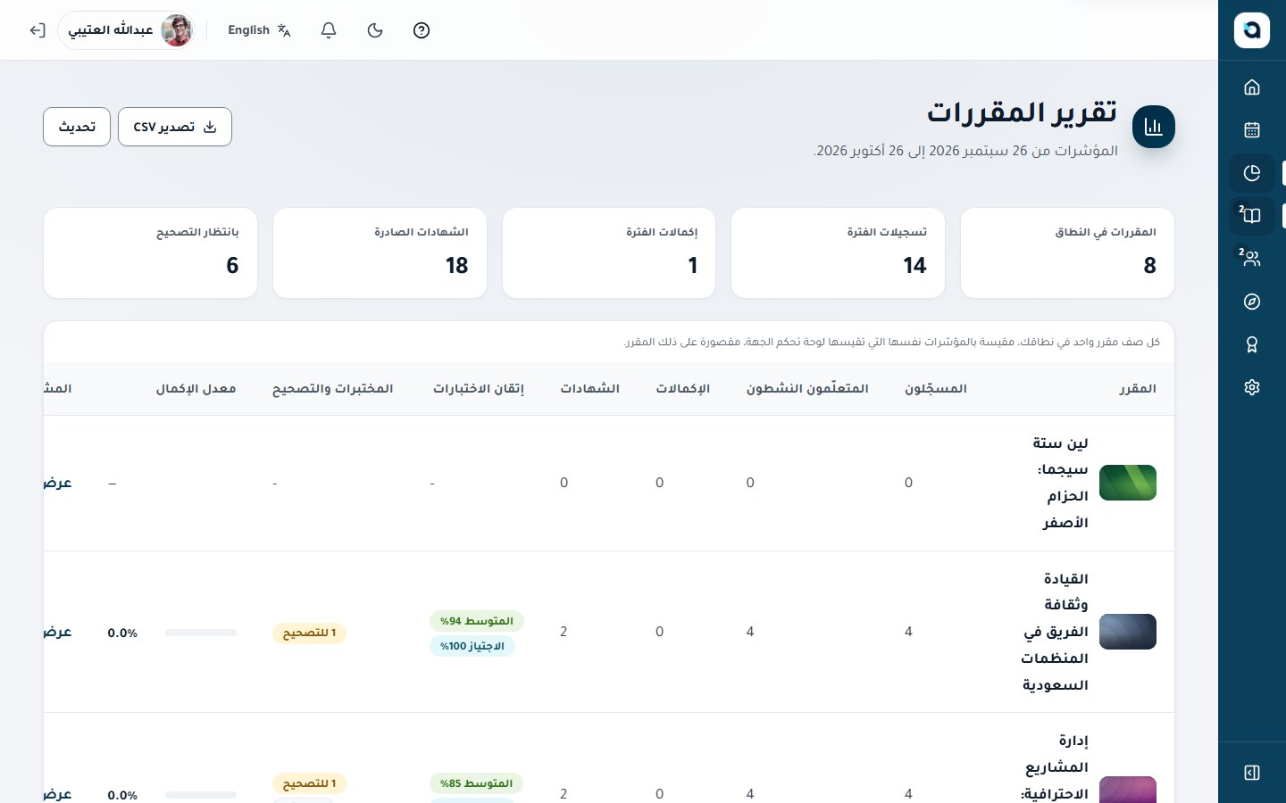The width and height of the screenshot is (1286, 803).
Task: Click the app logo at sidebar top
Action: pyautogui.click(x=1252, y=30)
